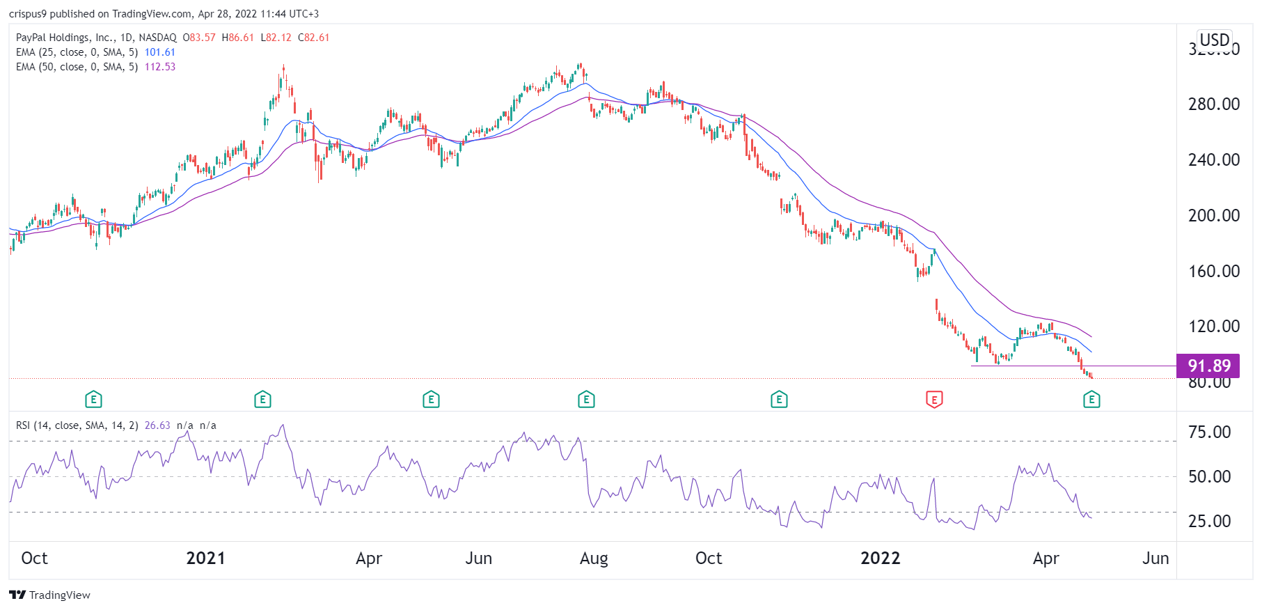
Task: Click the 75.00 RSI axis label
Action: pos(1210,432)
